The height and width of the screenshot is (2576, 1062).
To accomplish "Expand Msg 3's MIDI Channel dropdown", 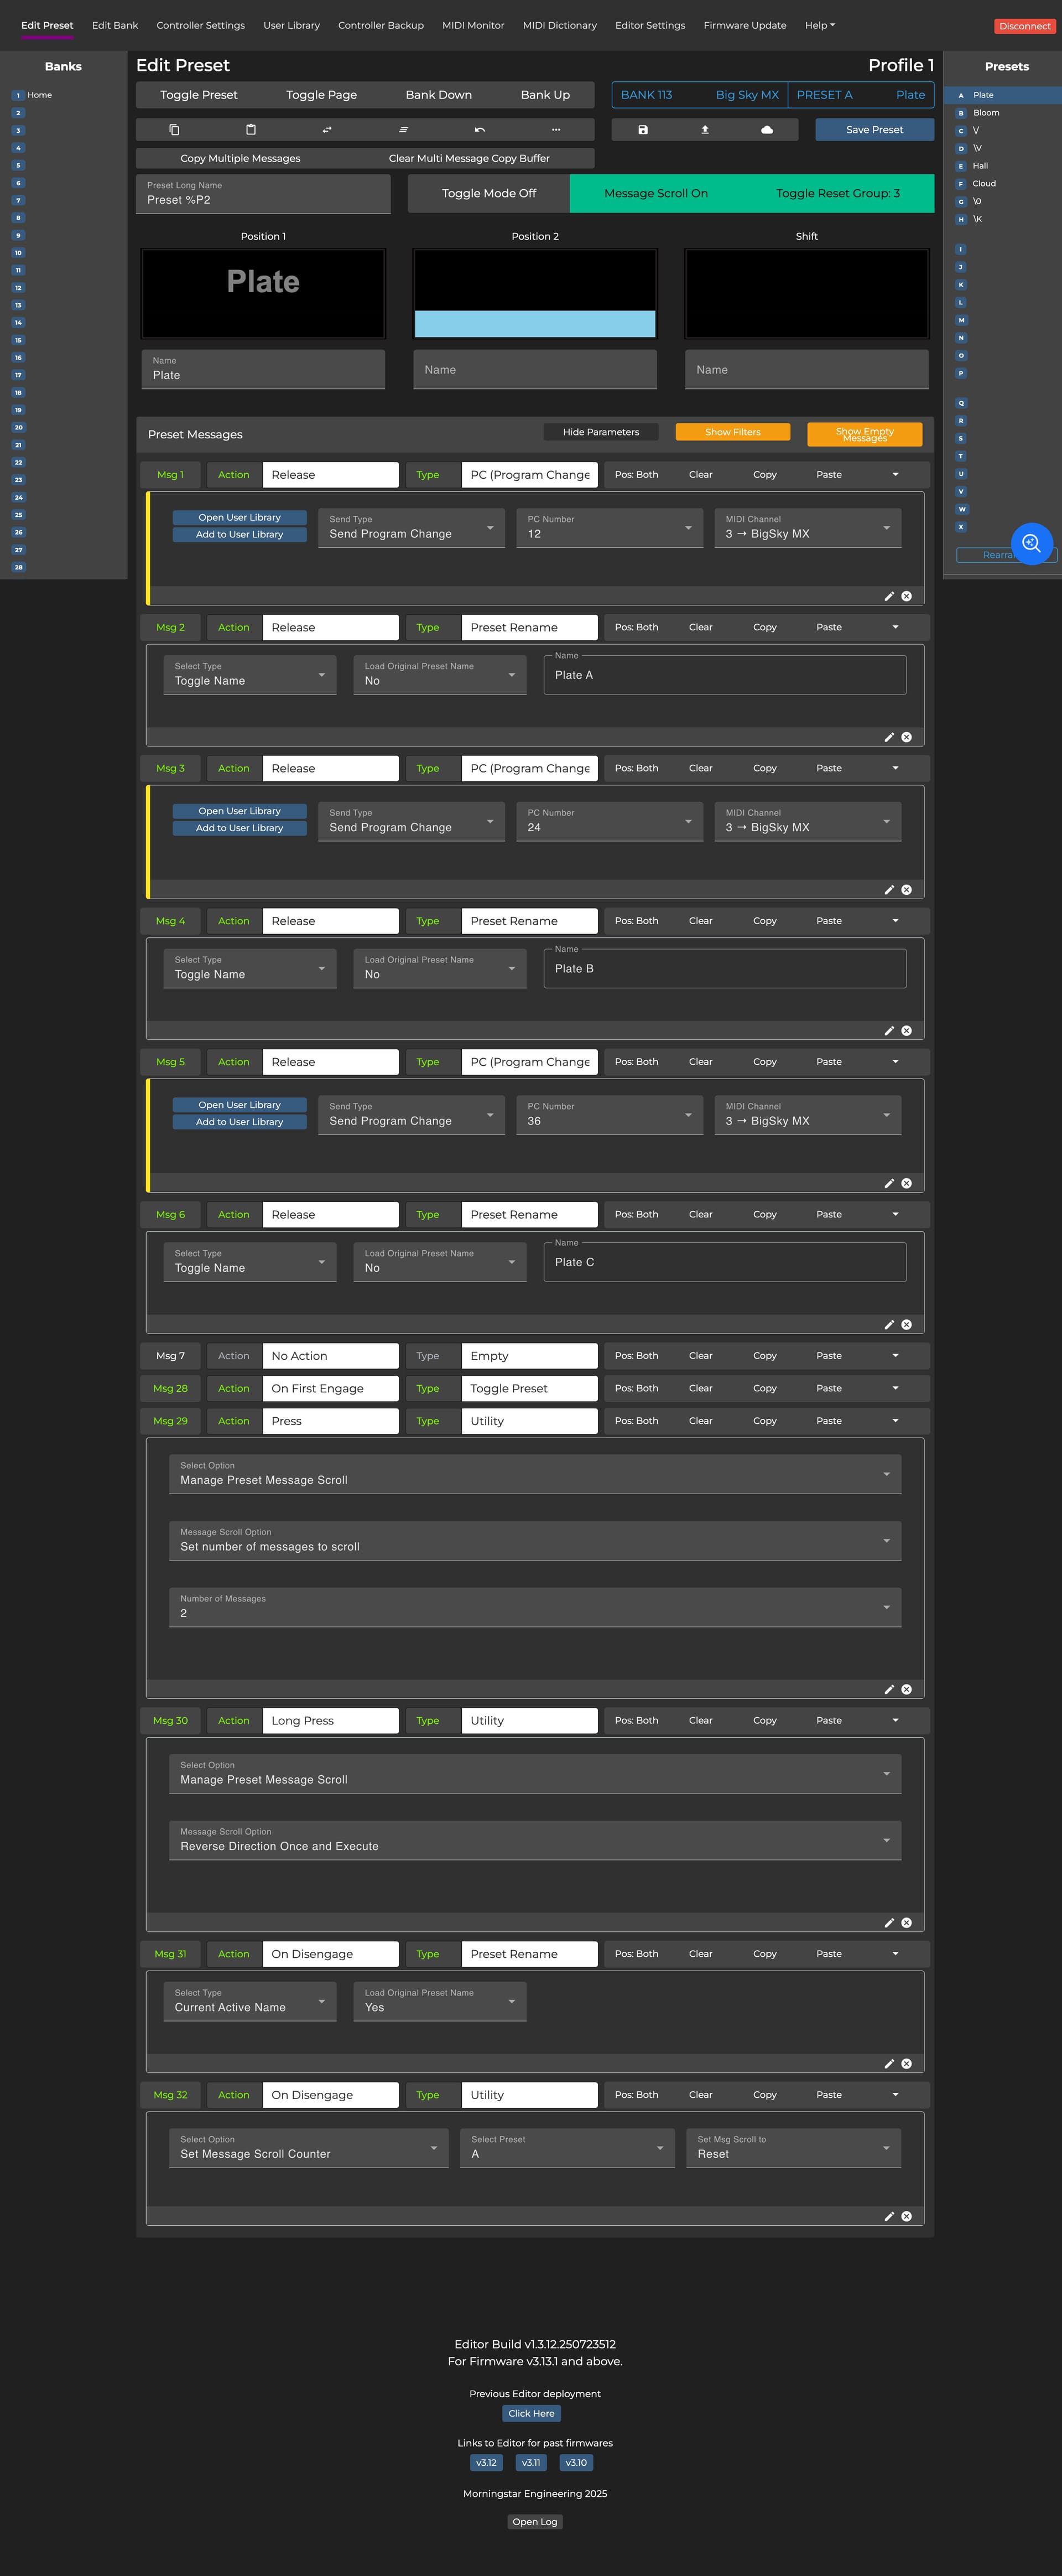I will click(807, 821).
